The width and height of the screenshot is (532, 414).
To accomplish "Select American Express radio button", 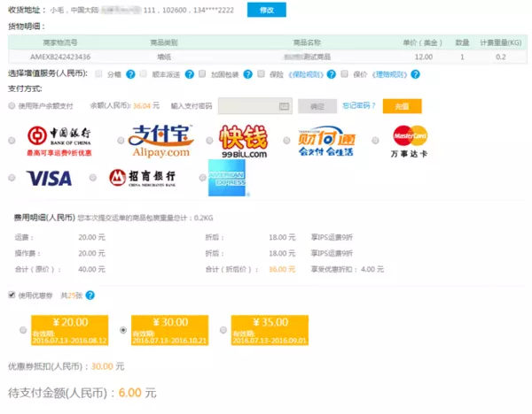I will pyautogui.click(x=202, y=178).
